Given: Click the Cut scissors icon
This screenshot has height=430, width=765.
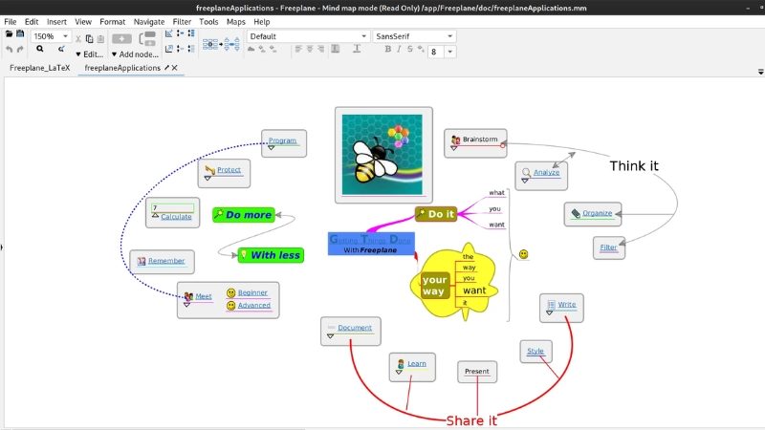Looking at the screenshot, I should click(x=78, y=39).
